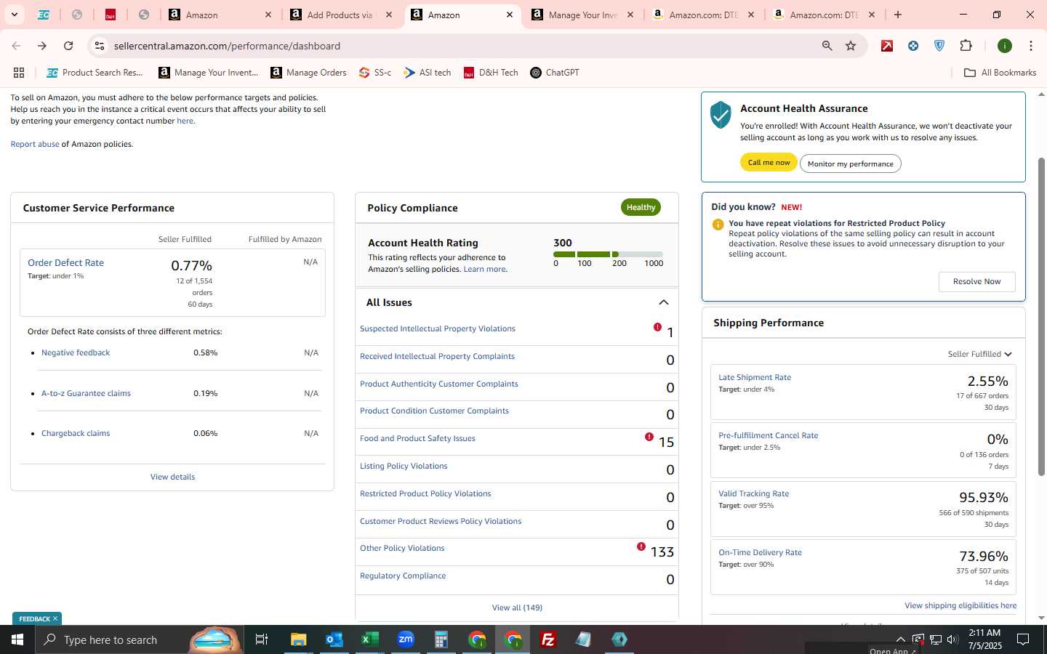Viewport: 1047px width, 654px height.
Task: Open Restricted Product Policy Violations link
Action: click(425, 493)
